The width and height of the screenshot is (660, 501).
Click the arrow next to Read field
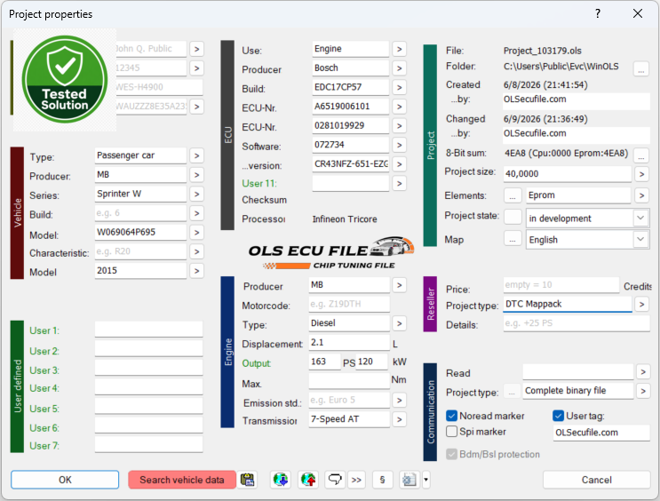tap(643, 372)
